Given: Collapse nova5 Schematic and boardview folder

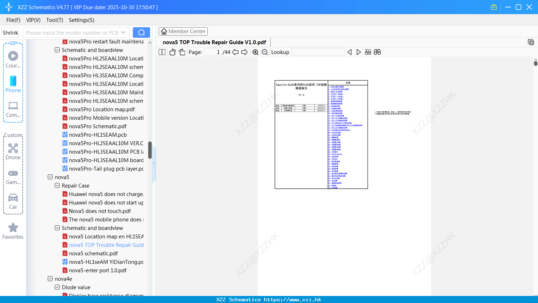Looking at the screenshot, I should 57,228.
